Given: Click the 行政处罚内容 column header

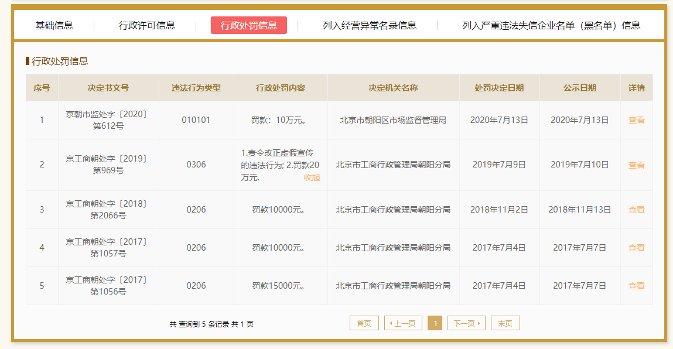Looking at the screenshot, I should [281, 88].
